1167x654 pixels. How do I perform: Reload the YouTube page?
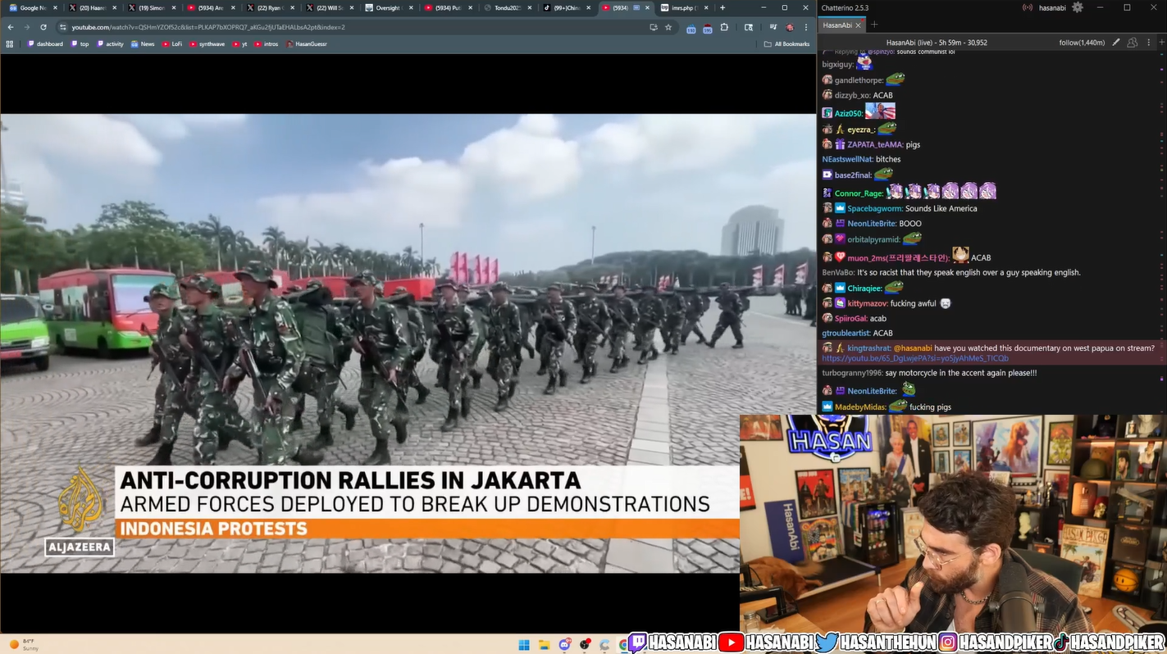[x=43, y=27]
